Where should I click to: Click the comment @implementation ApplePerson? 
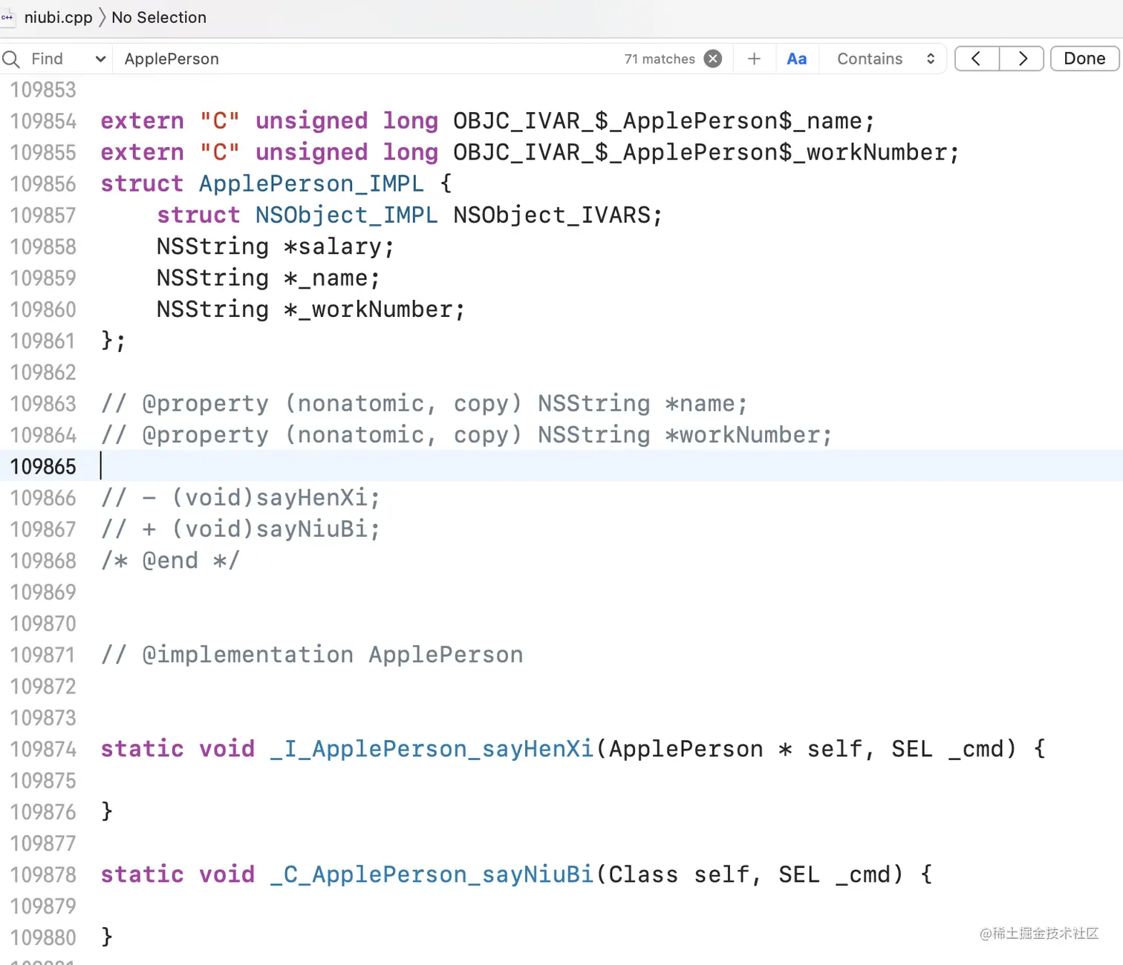pos(312,655)
